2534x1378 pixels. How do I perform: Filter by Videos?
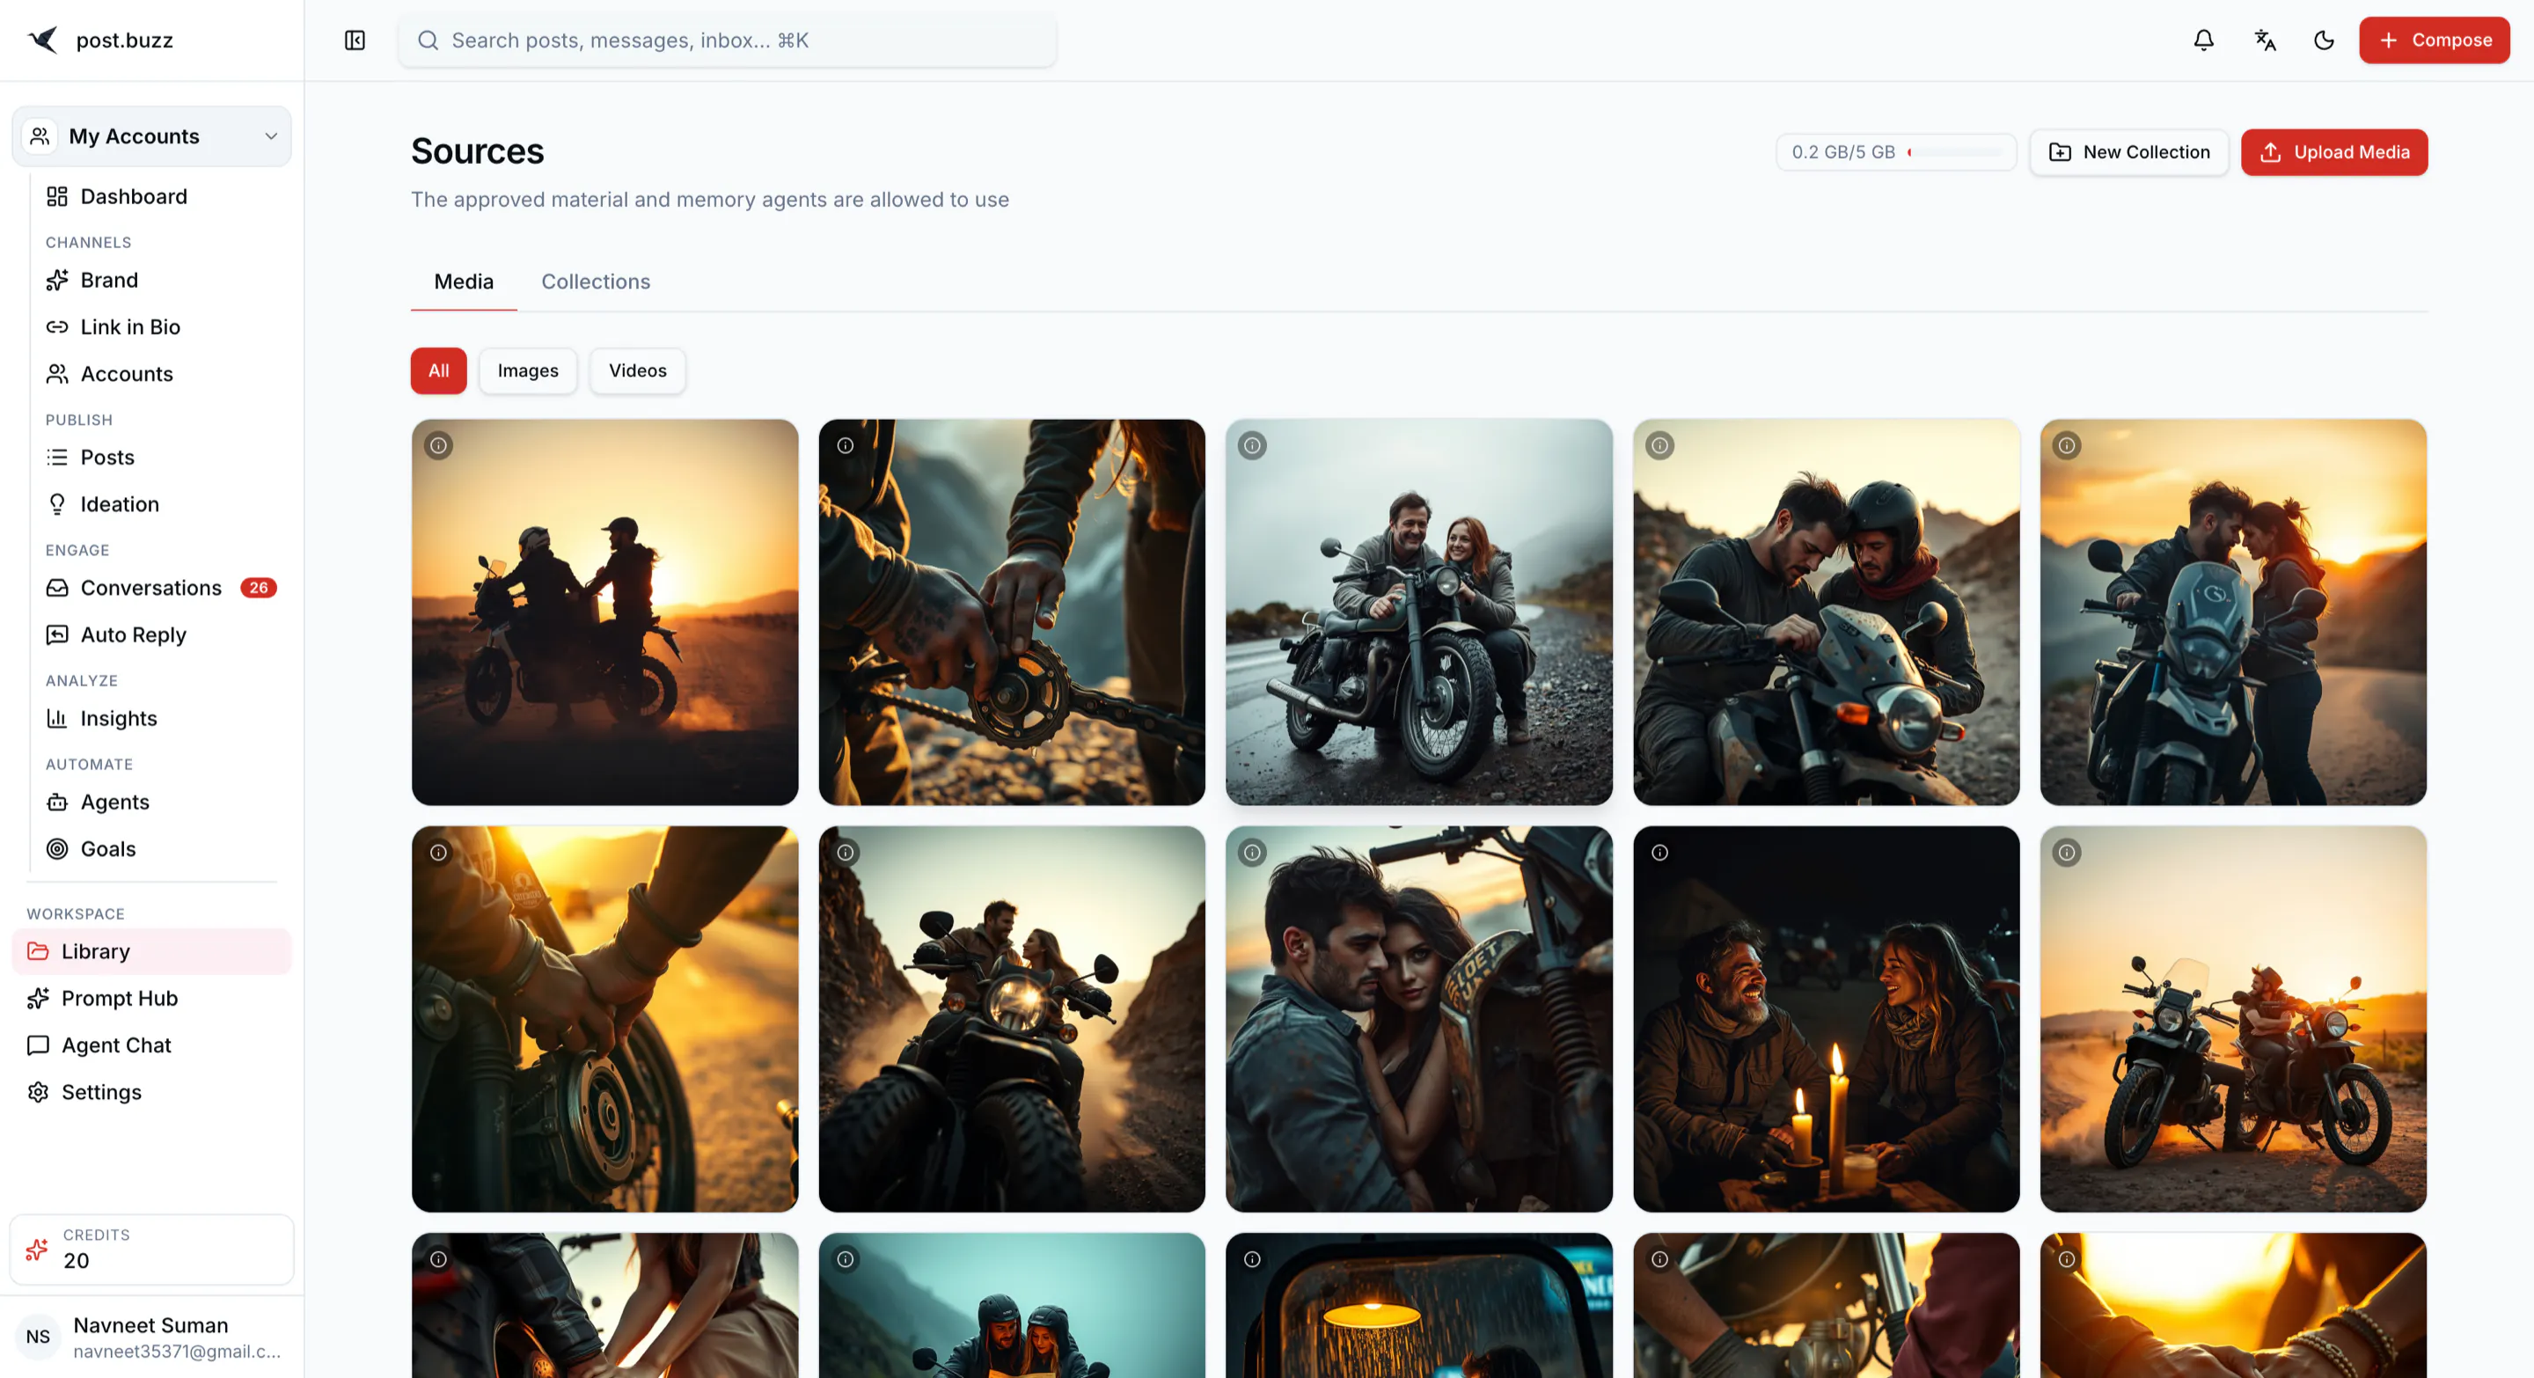click(x=637, y=370)
